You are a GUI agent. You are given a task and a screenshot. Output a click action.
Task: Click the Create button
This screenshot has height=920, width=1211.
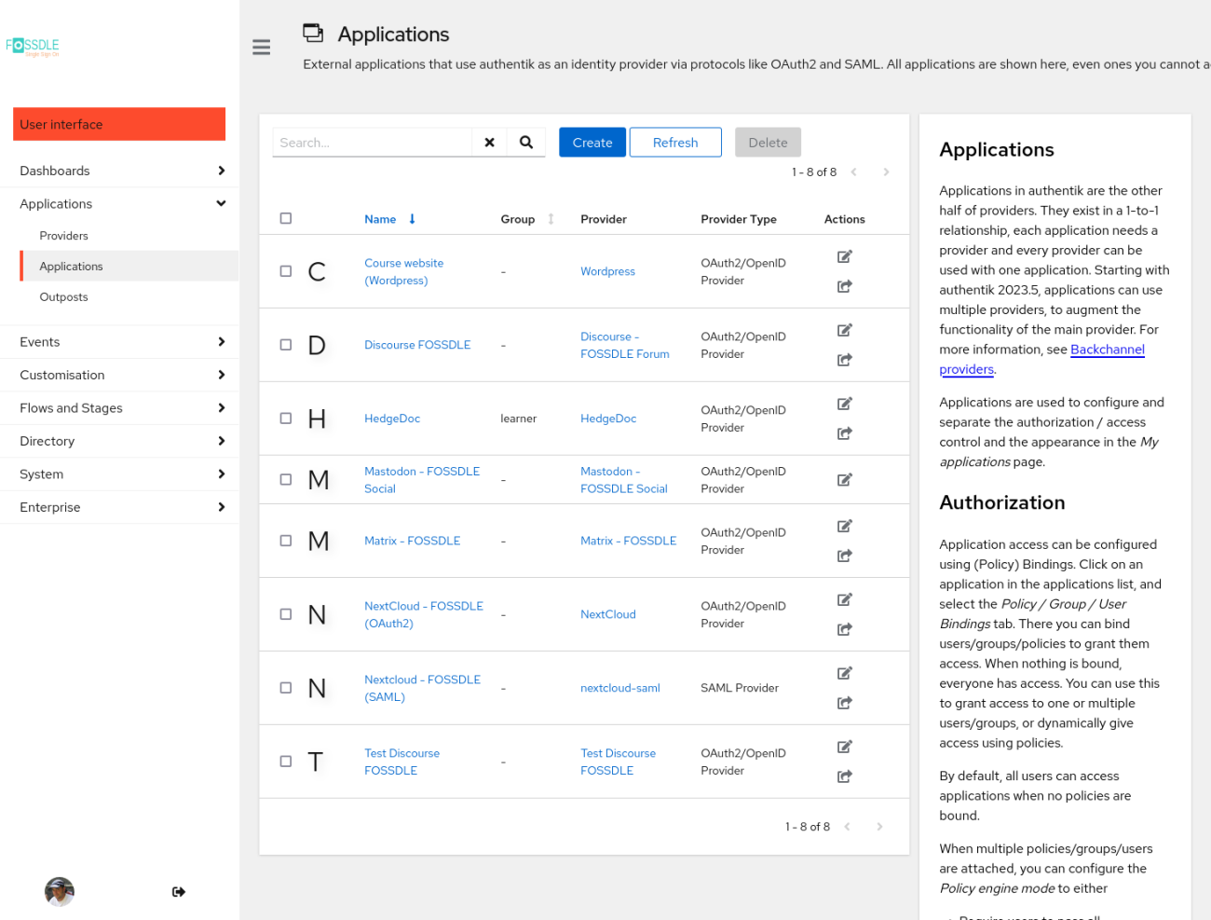coord(592,143)
